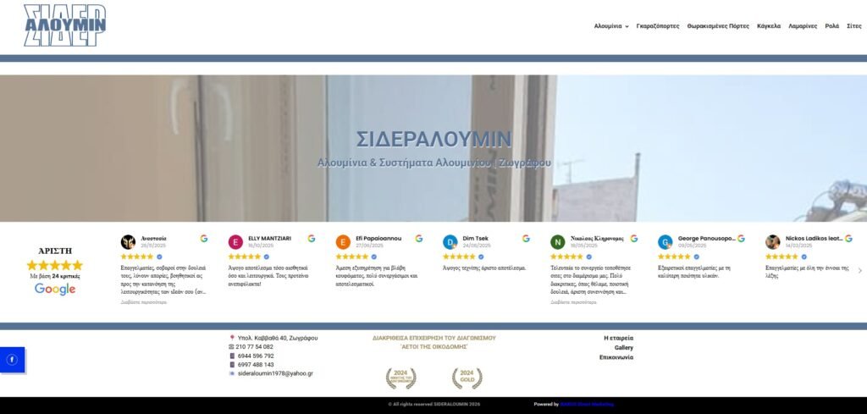Open the Γκαραζόπορτες menu item

[657, 26]
